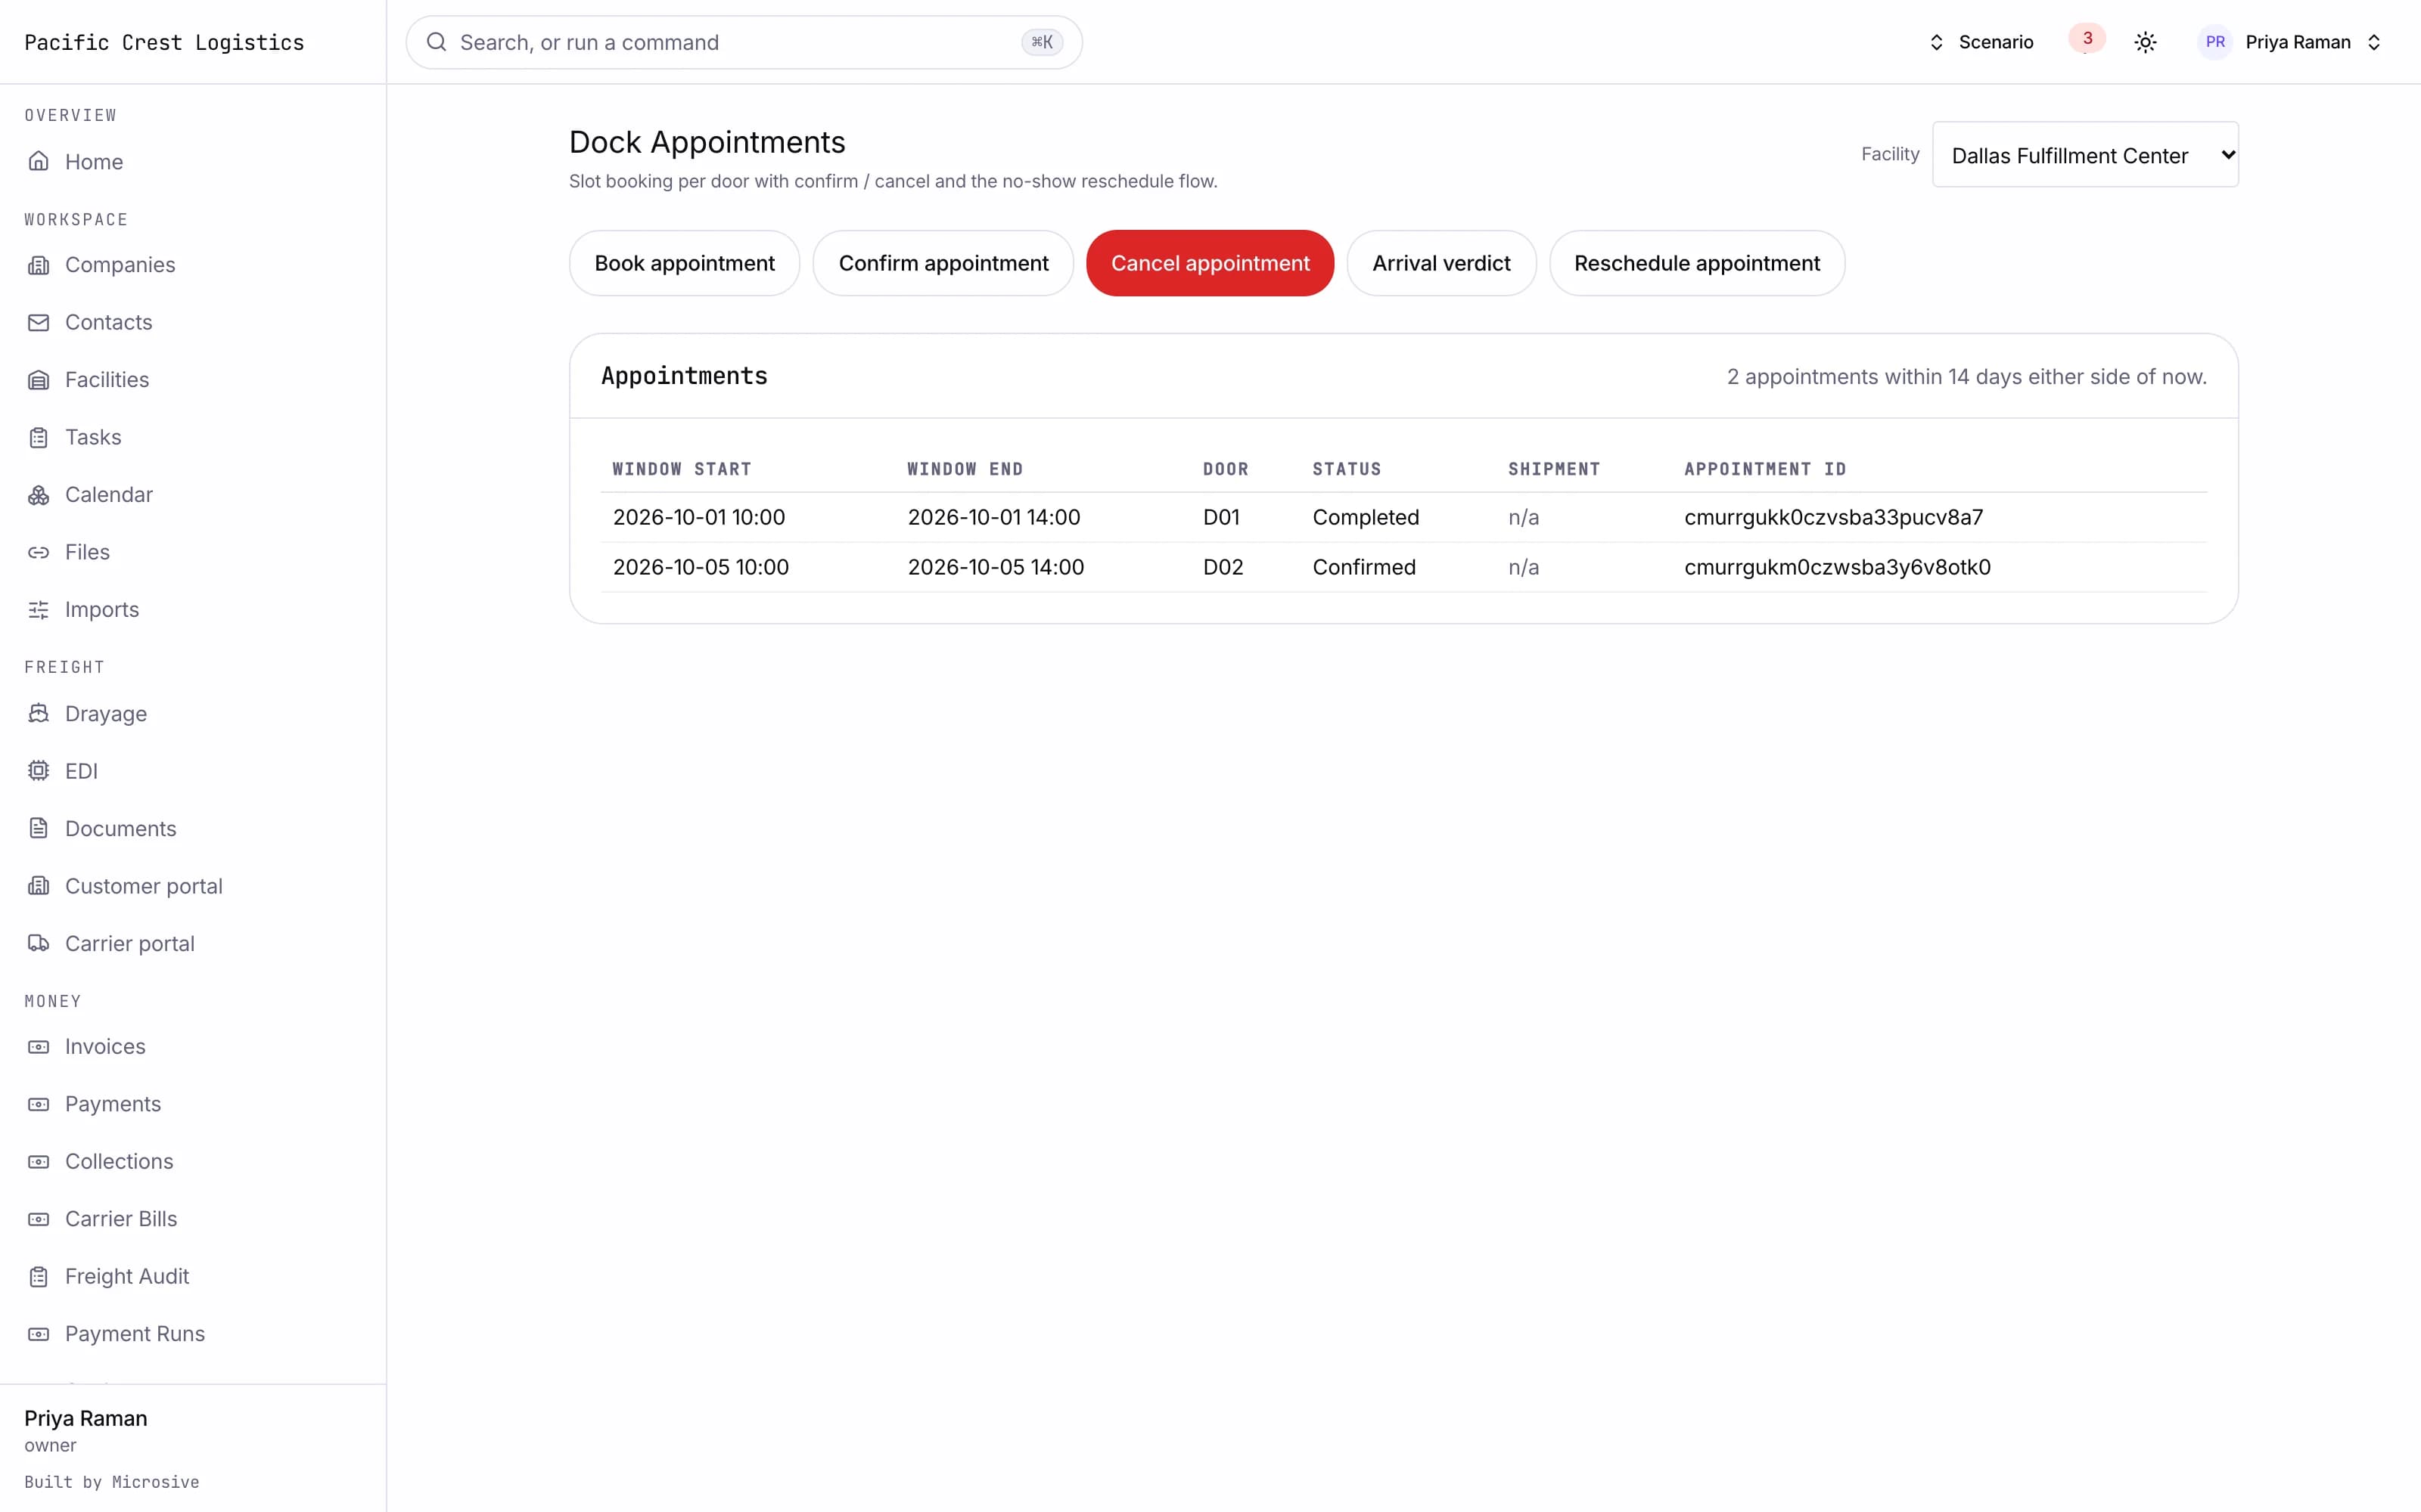The height and width of the screenshot is (1512, 2421).
Task: Open the Companies building icon
Action: click(38, 265)
